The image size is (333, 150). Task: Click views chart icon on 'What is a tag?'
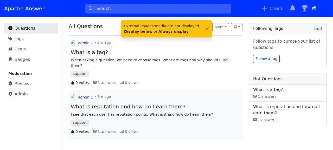pos(122,83)
